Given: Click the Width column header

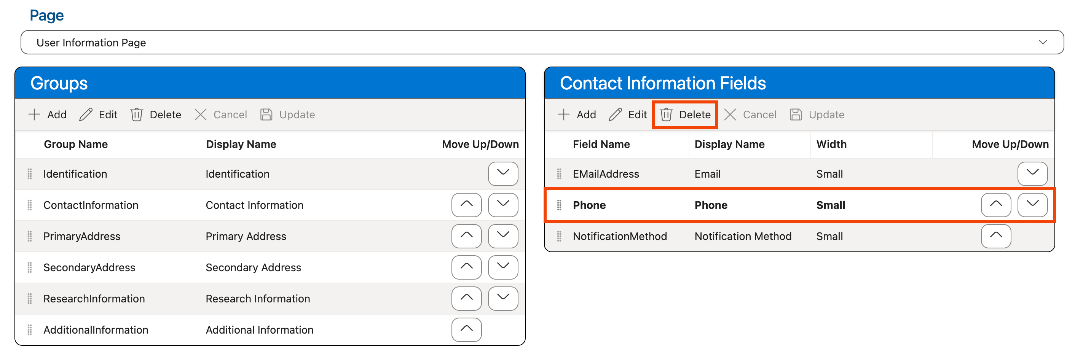Looking at the screenshot, I should pos(831,144).
